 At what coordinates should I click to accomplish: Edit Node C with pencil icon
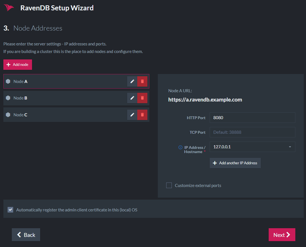click(x=132, y=115)
